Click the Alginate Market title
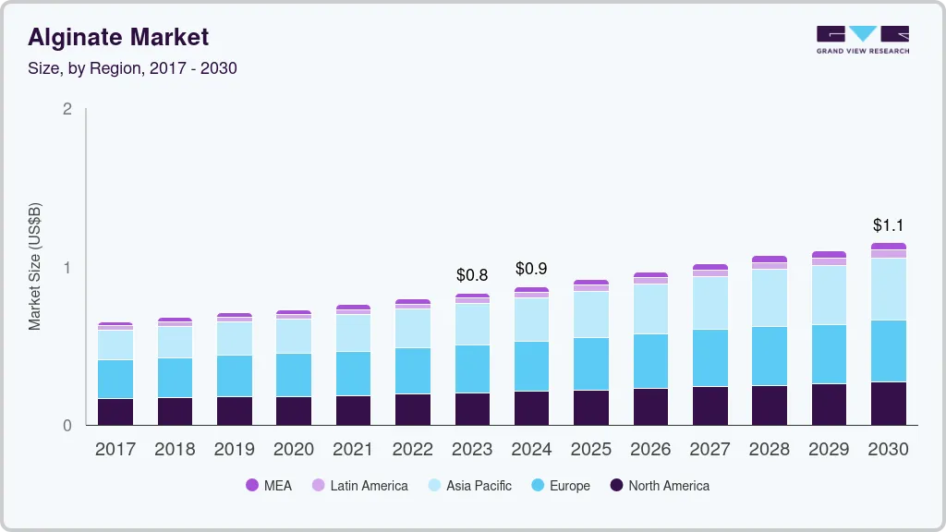This screenshot has height=532, width=946. (x=116, y=37)
